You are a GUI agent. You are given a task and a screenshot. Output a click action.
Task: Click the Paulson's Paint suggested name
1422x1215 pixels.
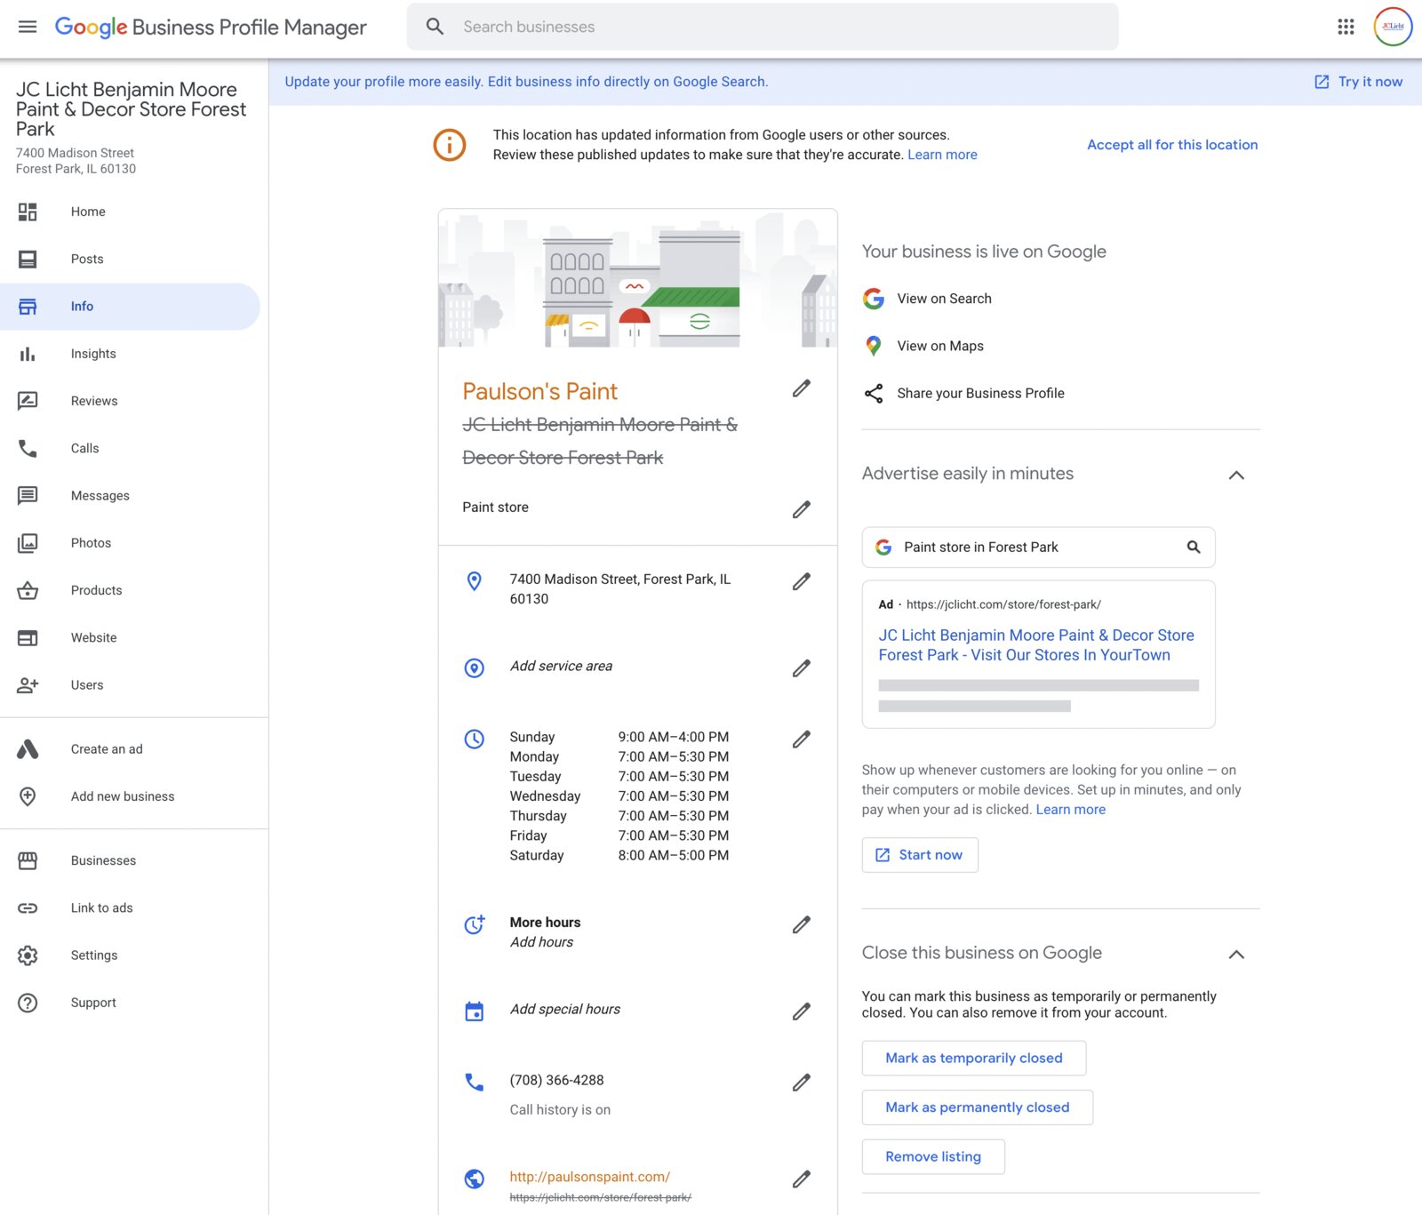click(x=539, y=392)
